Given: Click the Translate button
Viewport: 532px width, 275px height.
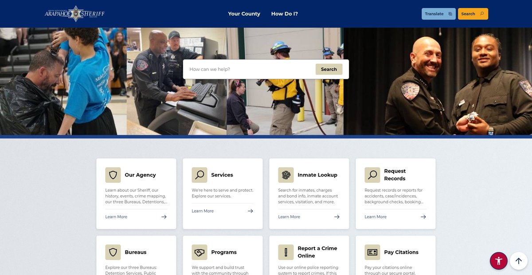Looking at the screenshot, I should click(438, 14).
